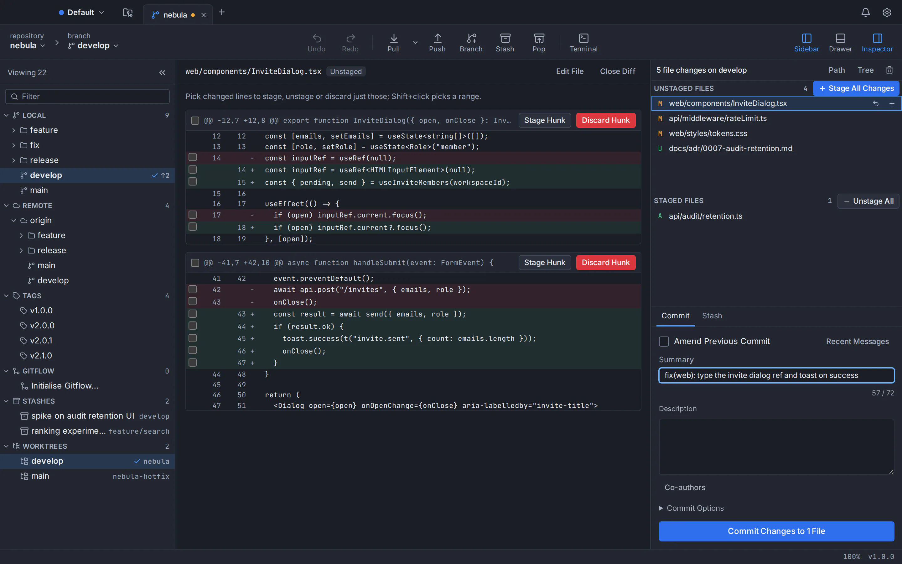Enable Amend Previous Commit checkbox
902x564 pixels.
[664, 341]
